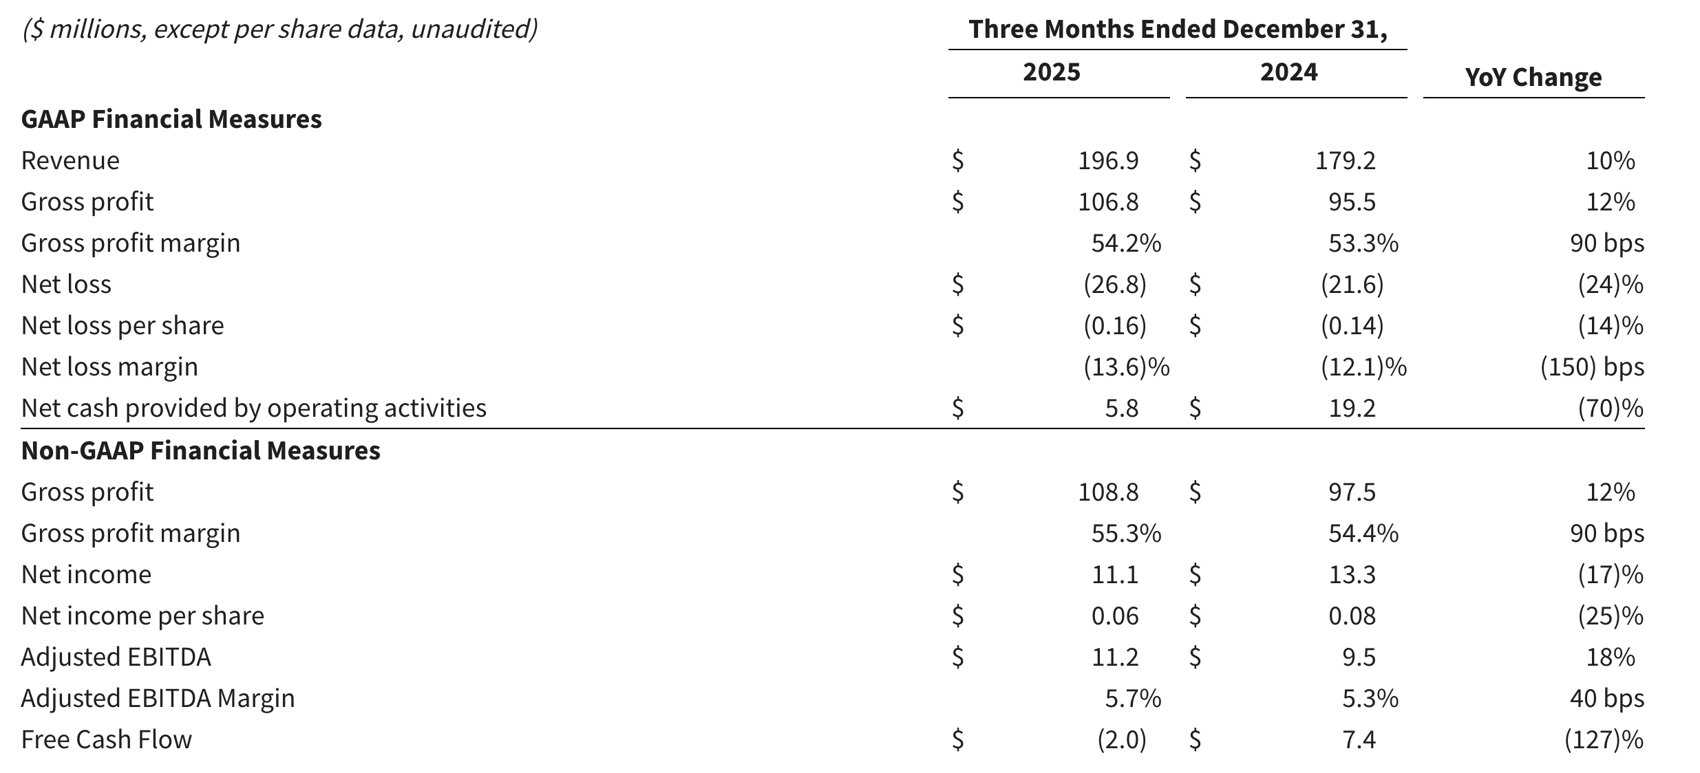The image size is (1700, 773).
Task: Select the Net loss per share label
Action: coord(123,325)
